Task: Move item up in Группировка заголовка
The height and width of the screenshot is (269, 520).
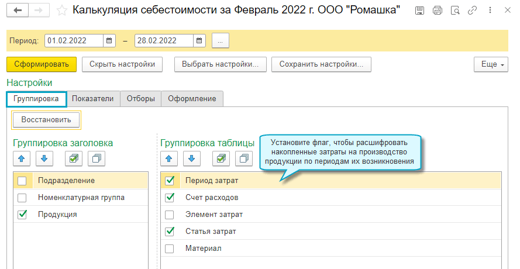Action: coord(21,158)
